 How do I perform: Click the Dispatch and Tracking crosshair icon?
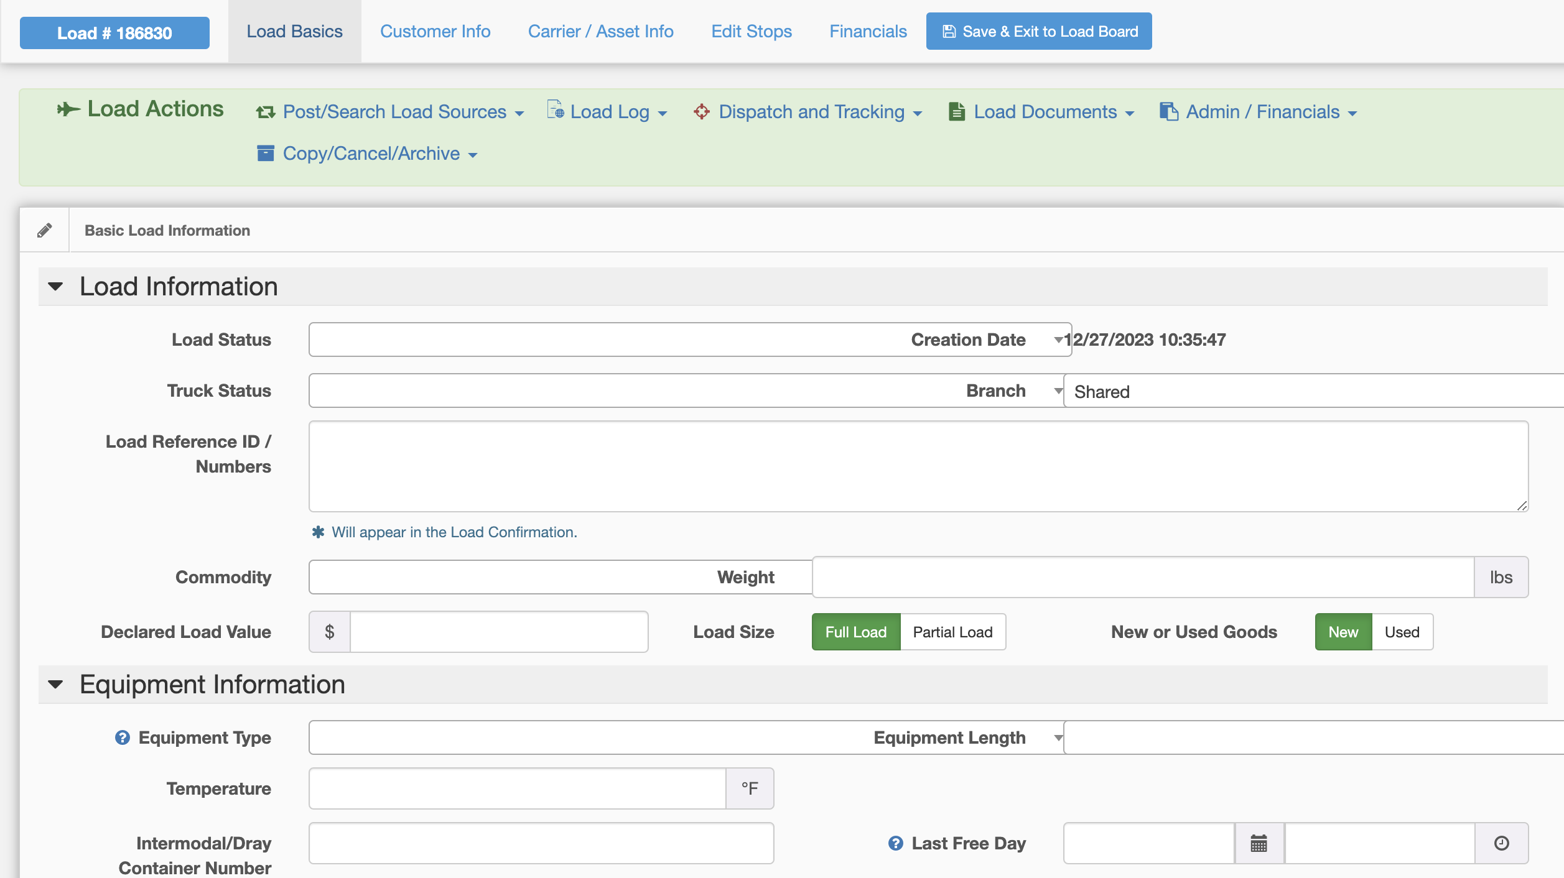[x=702, y=111]
